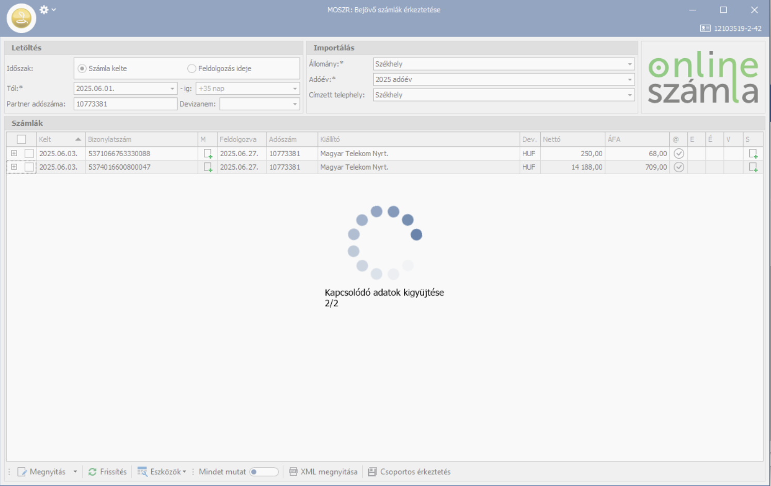771x486 pixels.
Task: Sort by the Kiállító column header
Action: point(419,139)
